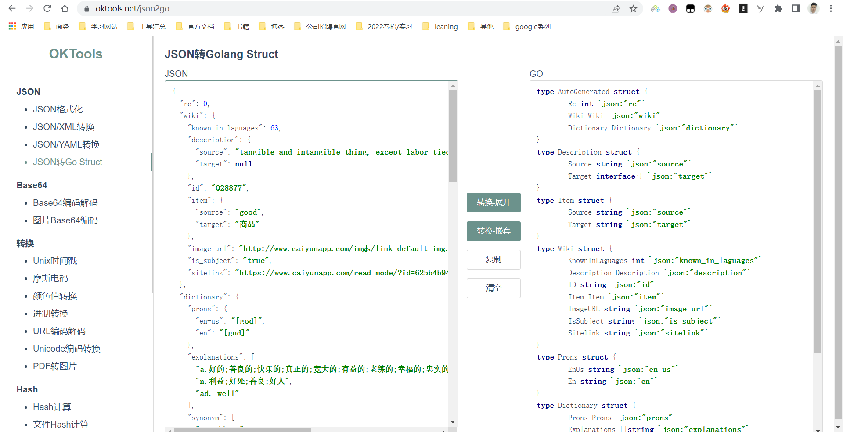Open the 官方文档 bookmark folder
Viewport: 843px width, 432px height.
(x=195, y=26)
